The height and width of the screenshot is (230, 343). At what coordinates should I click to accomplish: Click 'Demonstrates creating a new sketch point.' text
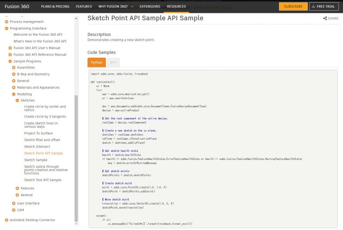(x=121, y=40)
